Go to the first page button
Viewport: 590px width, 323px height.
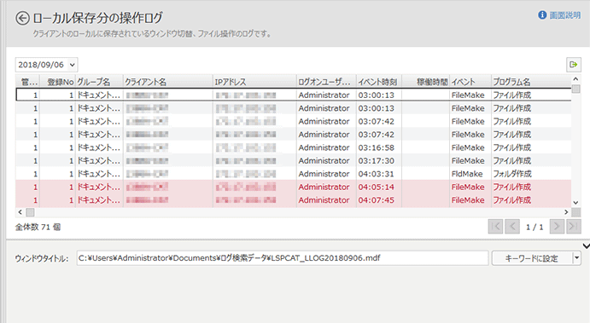tap(495, 227)
